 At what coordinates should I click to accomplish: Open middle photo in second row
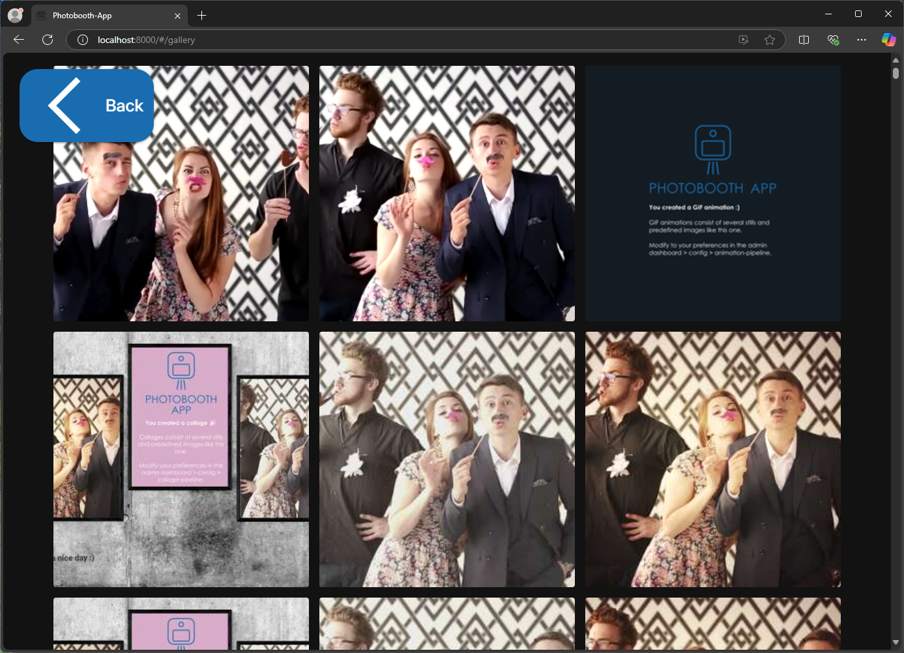point(447,459)
